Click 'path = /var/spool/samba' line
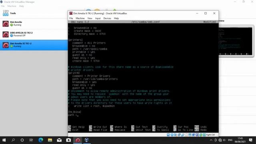 (90, 49)
